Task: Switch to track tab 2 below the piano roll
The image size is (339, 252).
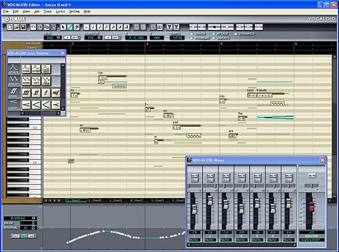Action: tap(95, 201)
